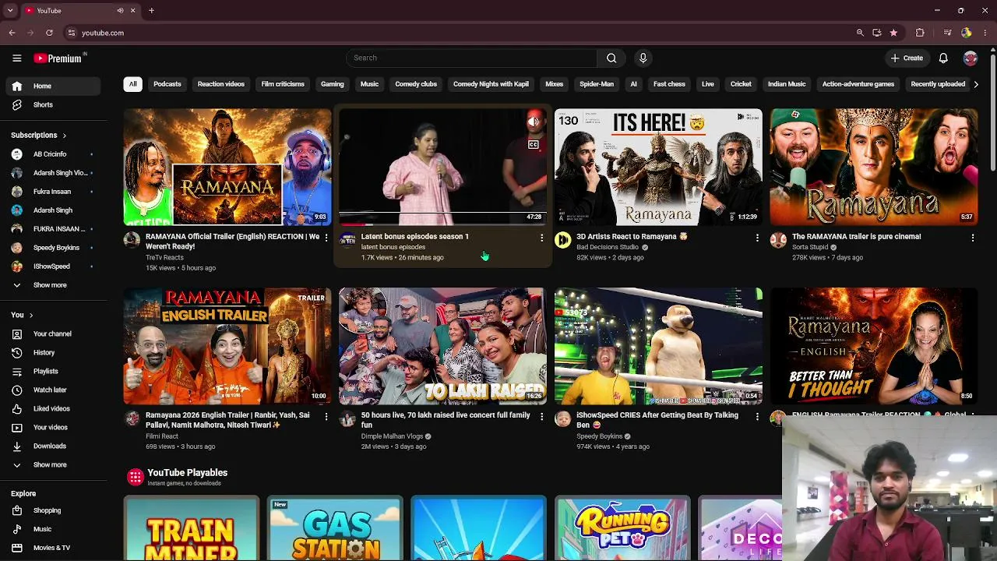The image size is (997, 561).
Task: Select the Recently uploaded chip
Action: click(938, 84)
